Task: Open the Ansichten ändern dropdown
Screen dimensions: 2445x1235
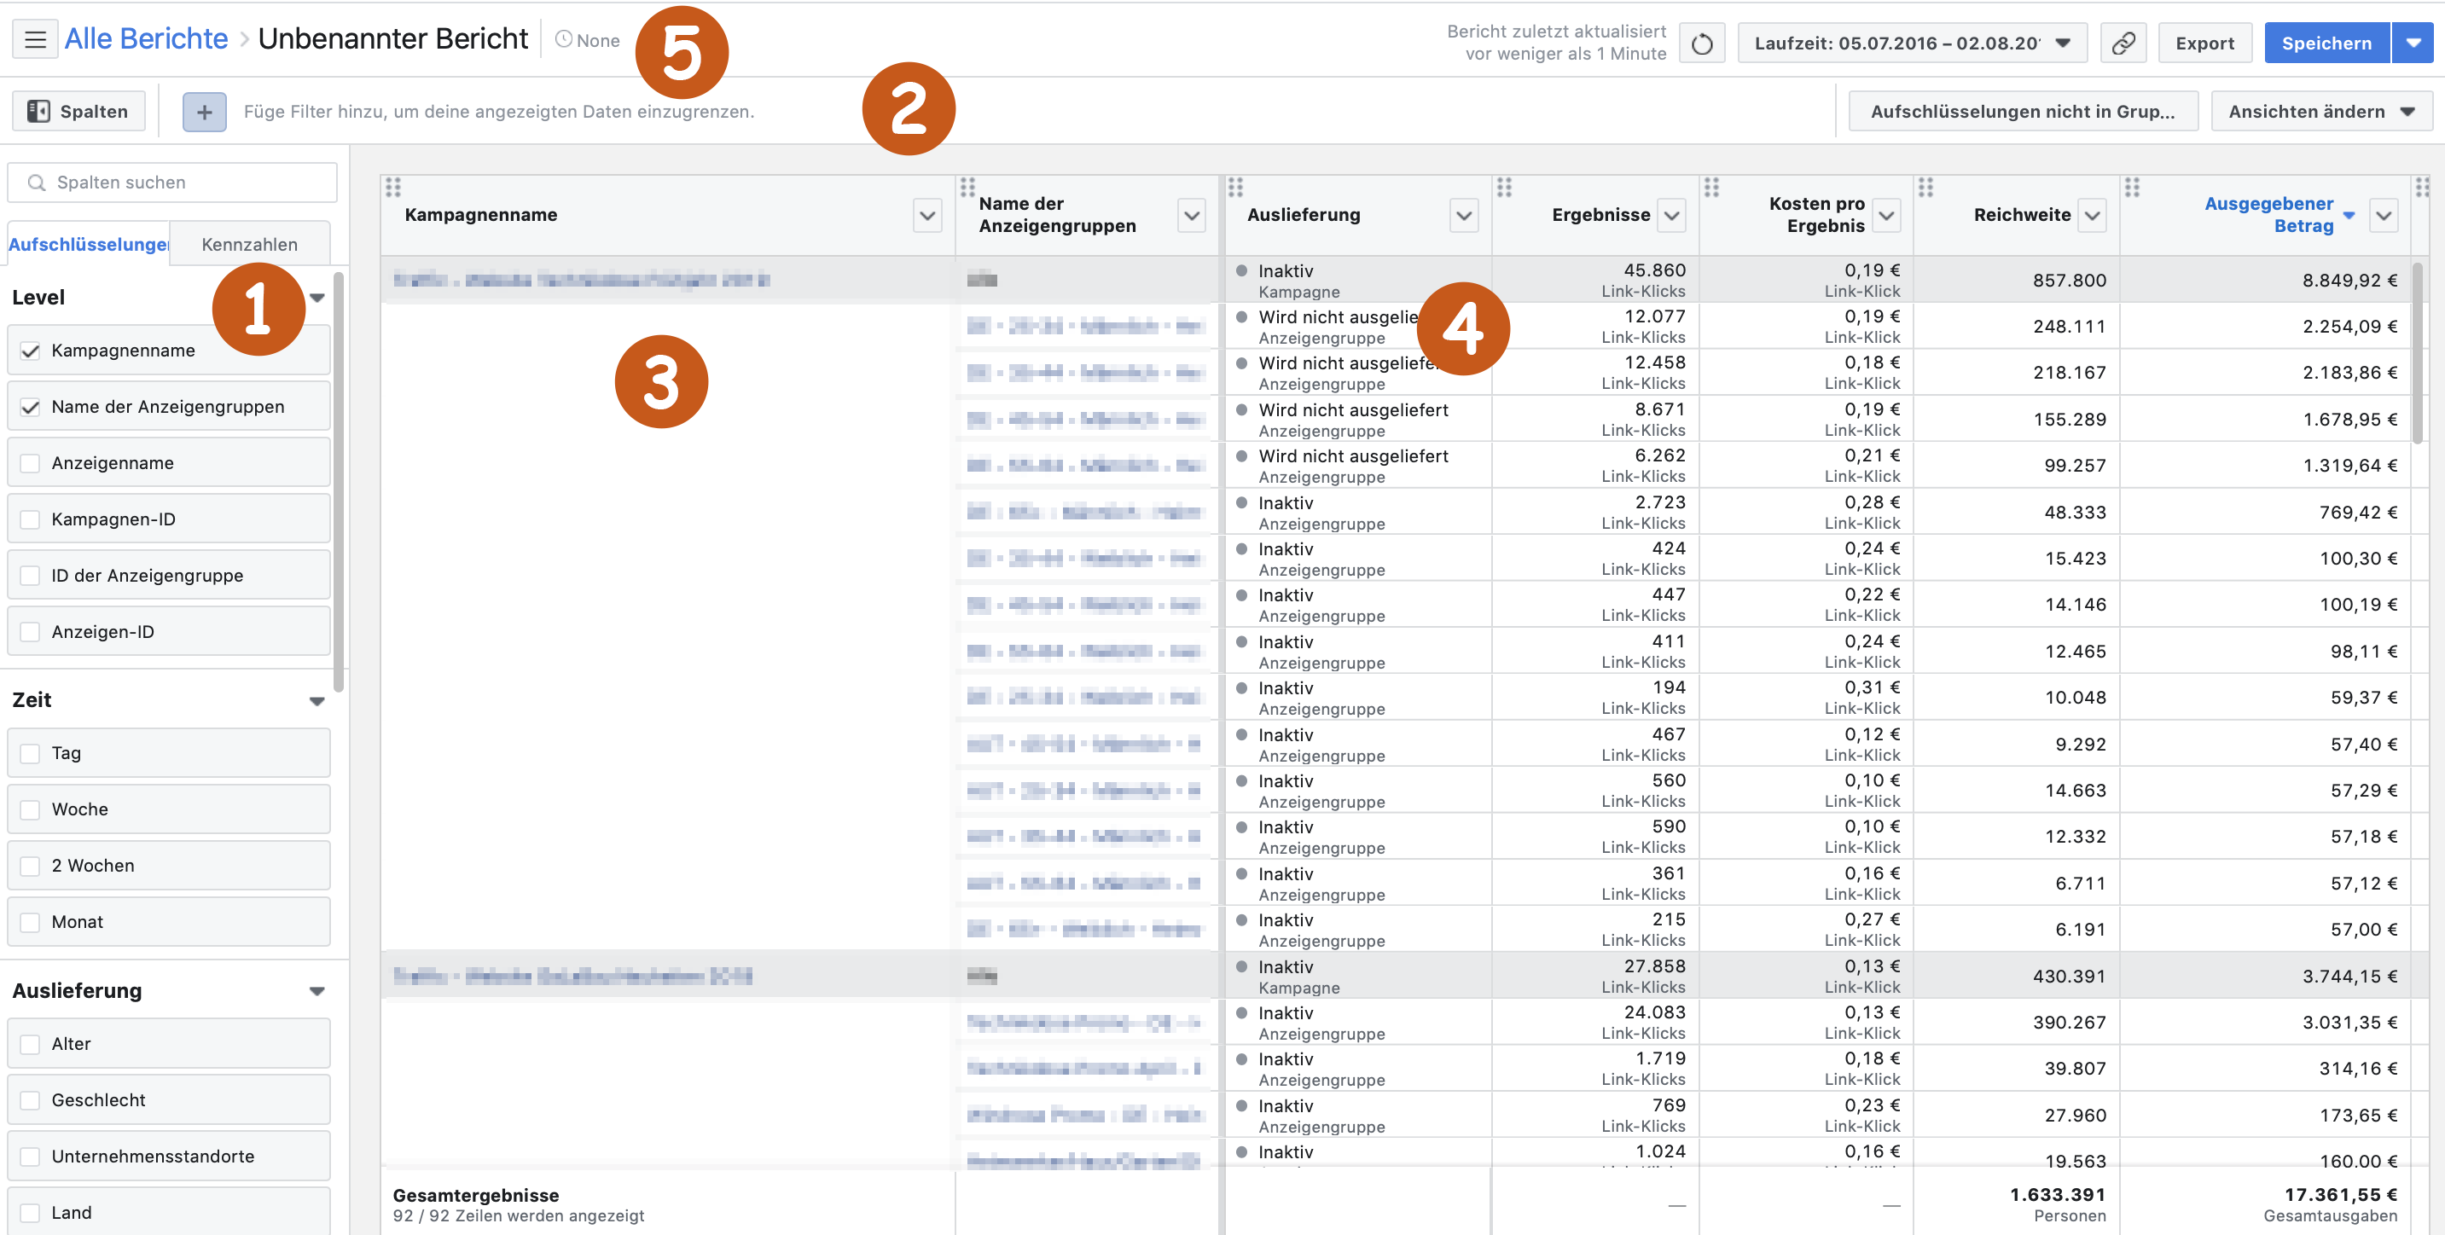Action: pos(2320,112)
